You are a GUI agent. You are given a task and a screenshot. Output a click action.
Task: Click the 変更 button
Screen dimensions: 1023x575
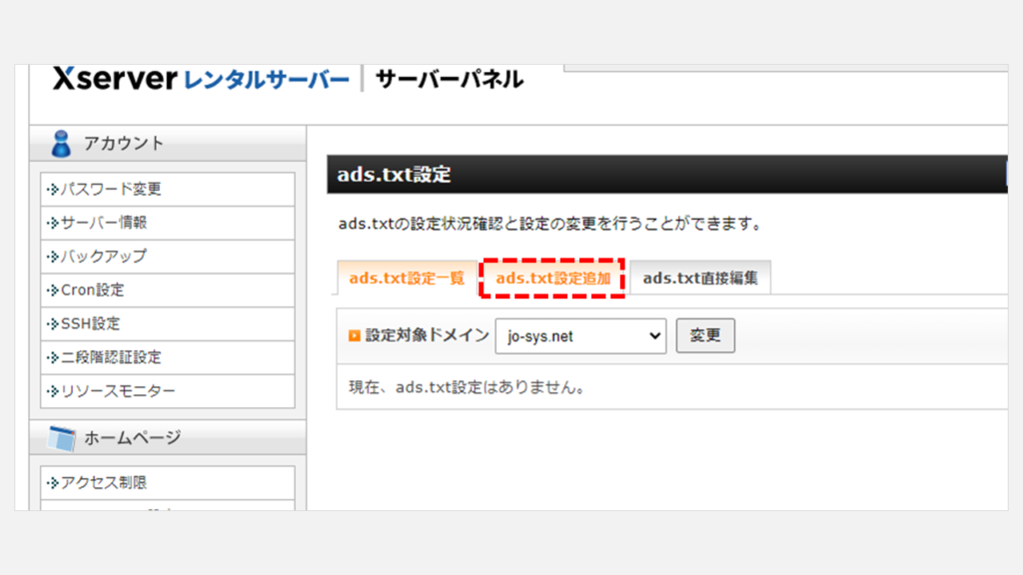click(x=705, y=335)
